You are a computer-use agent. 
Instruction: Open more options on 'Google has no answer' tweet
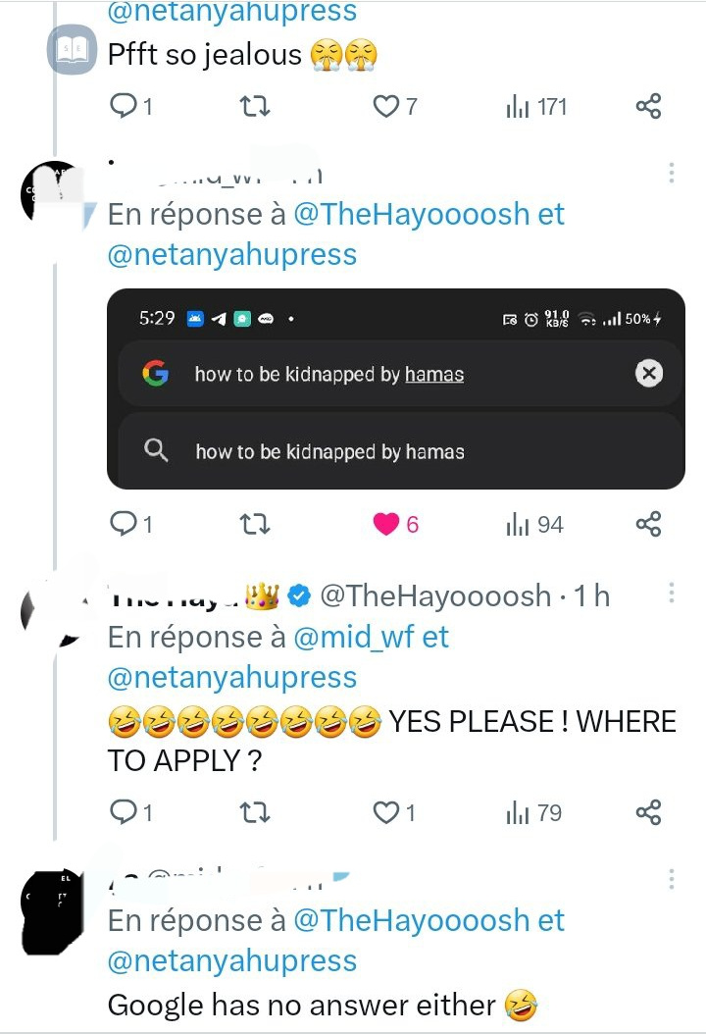tap(671, 879)
